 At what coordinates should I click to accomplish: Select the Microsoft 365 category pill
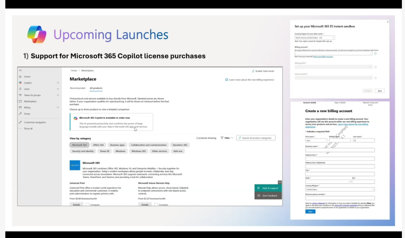[x=79, y=145]
